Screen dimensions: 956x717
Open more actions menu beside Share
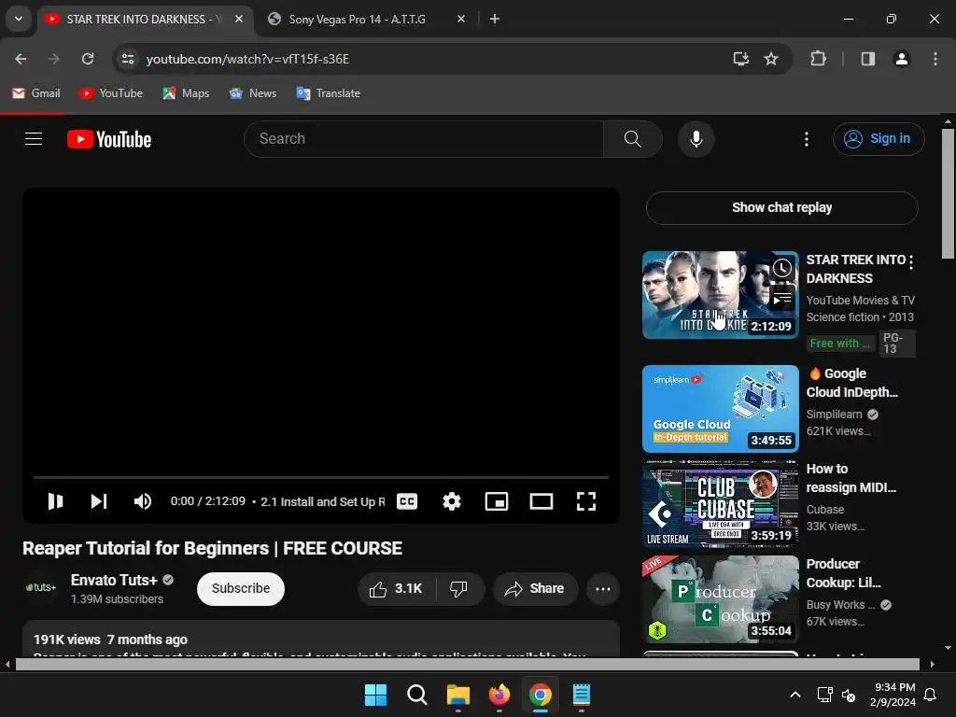[603, 588]
